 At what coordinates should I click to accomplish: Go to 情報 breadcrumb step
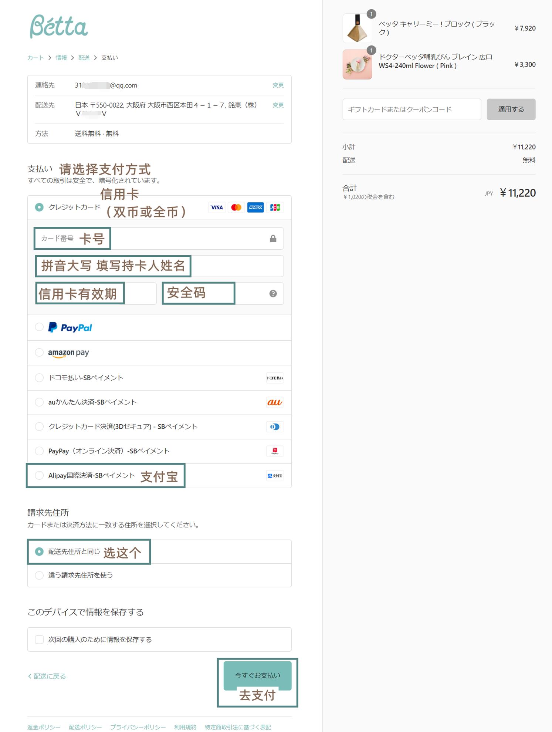click(x=61, y=58)
